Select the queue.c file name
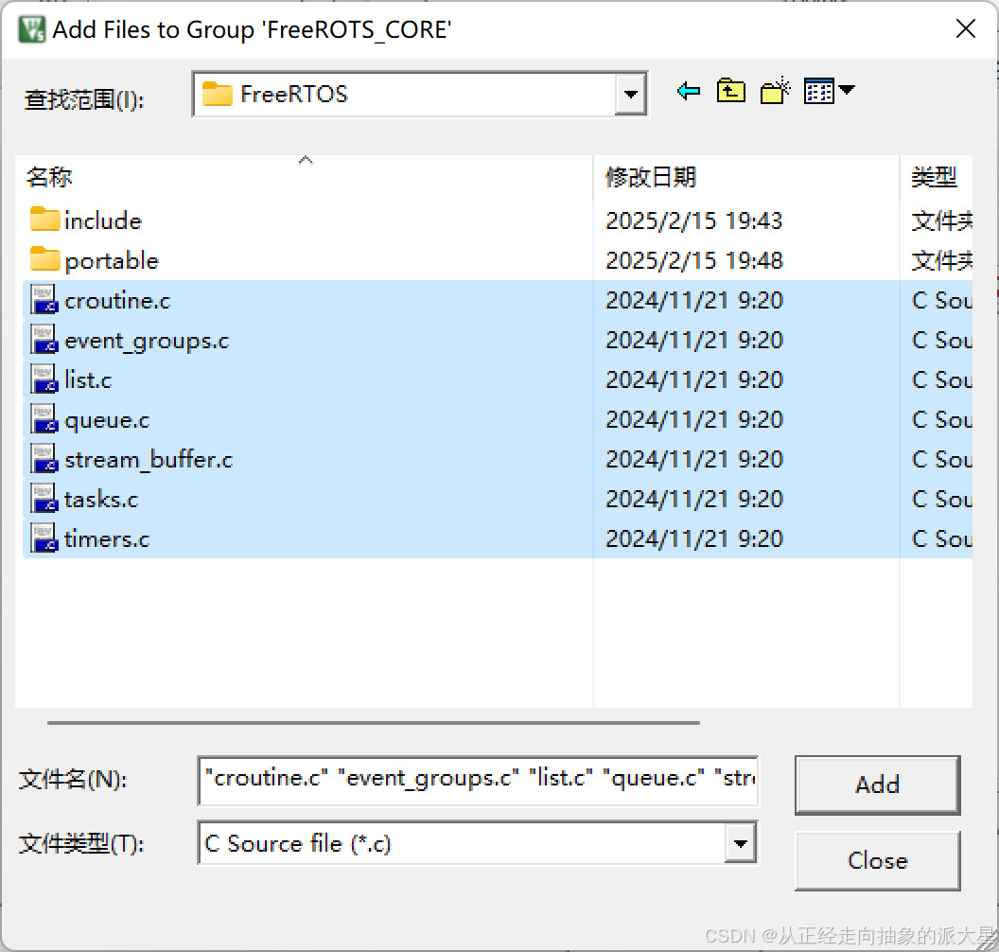The height and width of the screenshot is (952, 999). click(x=107, y=420)
